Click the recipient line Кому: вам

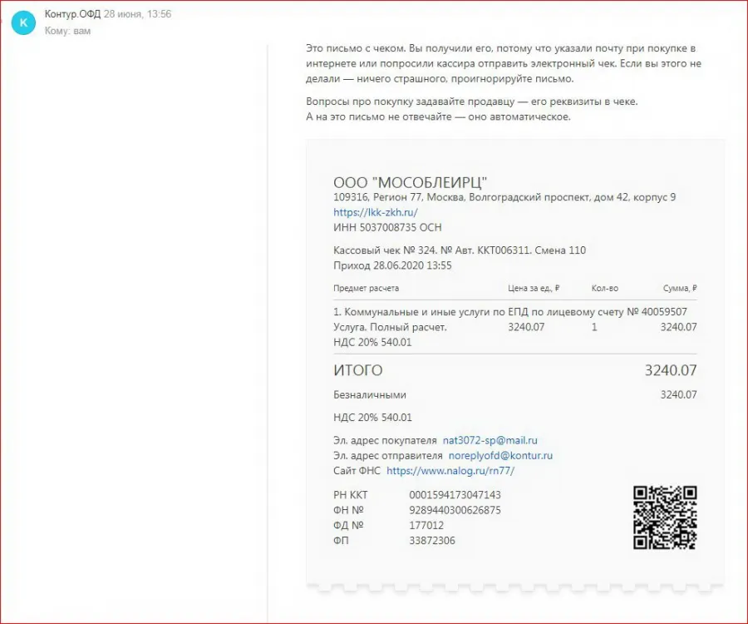pyautogui.click(x=68, y=31)
